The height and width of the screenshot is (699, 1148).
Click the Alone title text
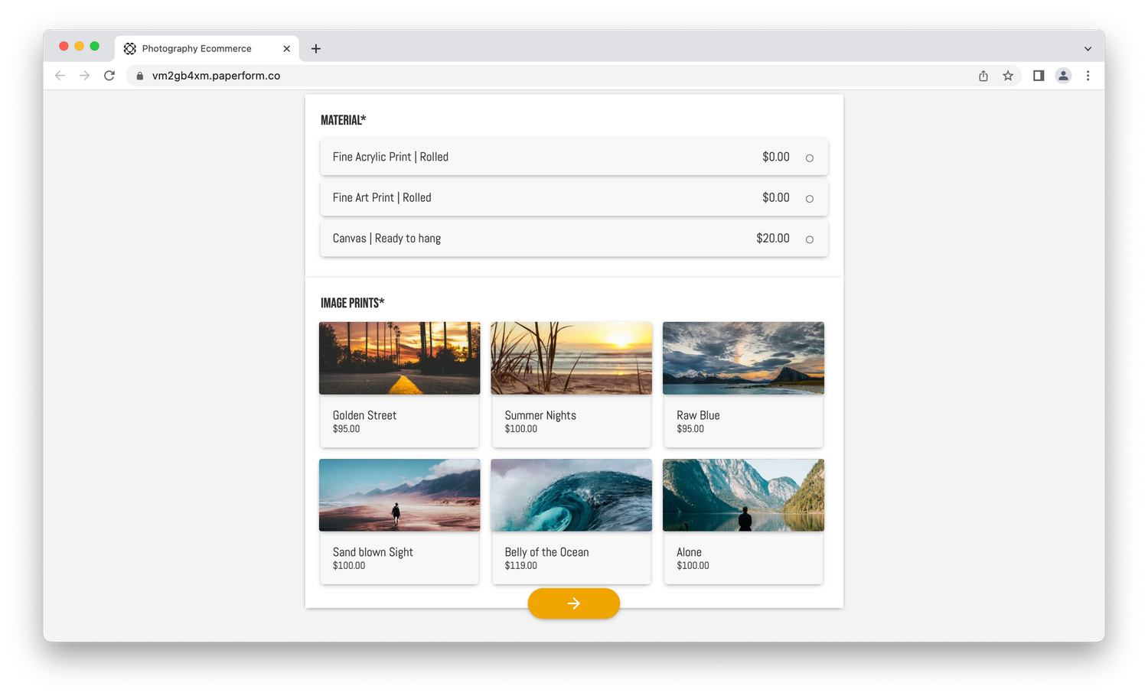coord(689,552)
